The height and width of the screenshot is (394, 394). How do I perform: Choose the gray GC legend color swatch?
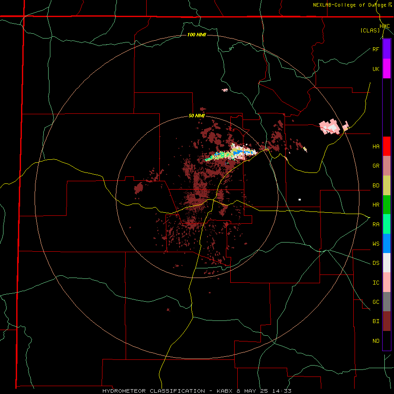click(387, 302)
